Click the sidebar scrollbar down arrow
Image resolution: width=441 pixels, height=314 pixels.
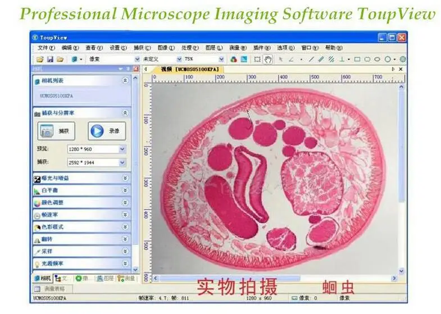[x=135, y=270]
